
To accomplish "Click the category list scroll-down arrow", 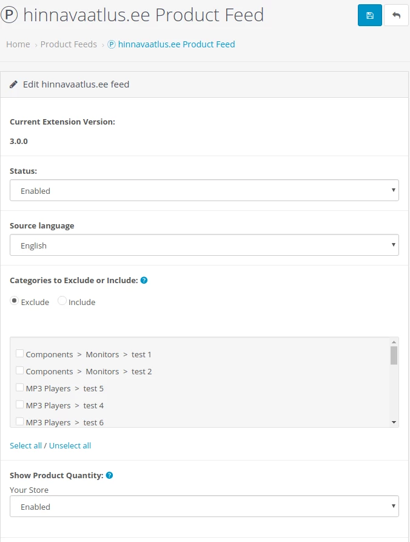I will (394, 422).
